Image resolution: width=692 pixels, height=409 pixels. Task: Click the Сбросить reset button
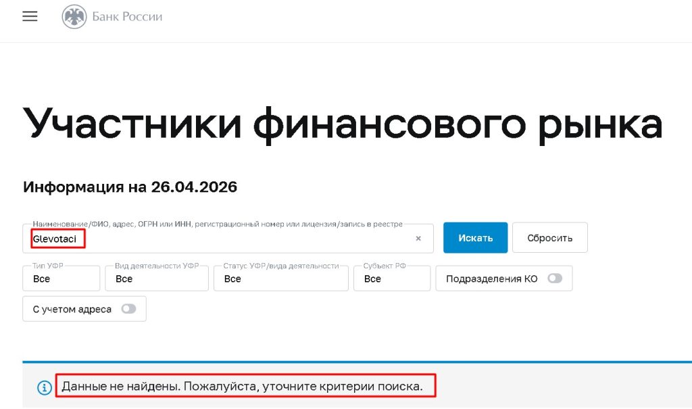click(549, 238)
